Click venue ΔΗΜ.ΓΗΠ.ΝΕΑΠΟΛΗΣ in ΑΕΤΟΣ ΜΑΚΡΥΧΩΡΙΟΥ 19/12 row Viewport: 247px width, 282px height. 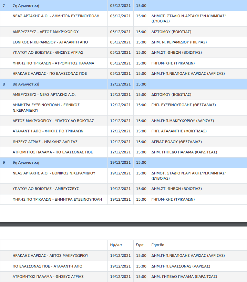point(188,255)
